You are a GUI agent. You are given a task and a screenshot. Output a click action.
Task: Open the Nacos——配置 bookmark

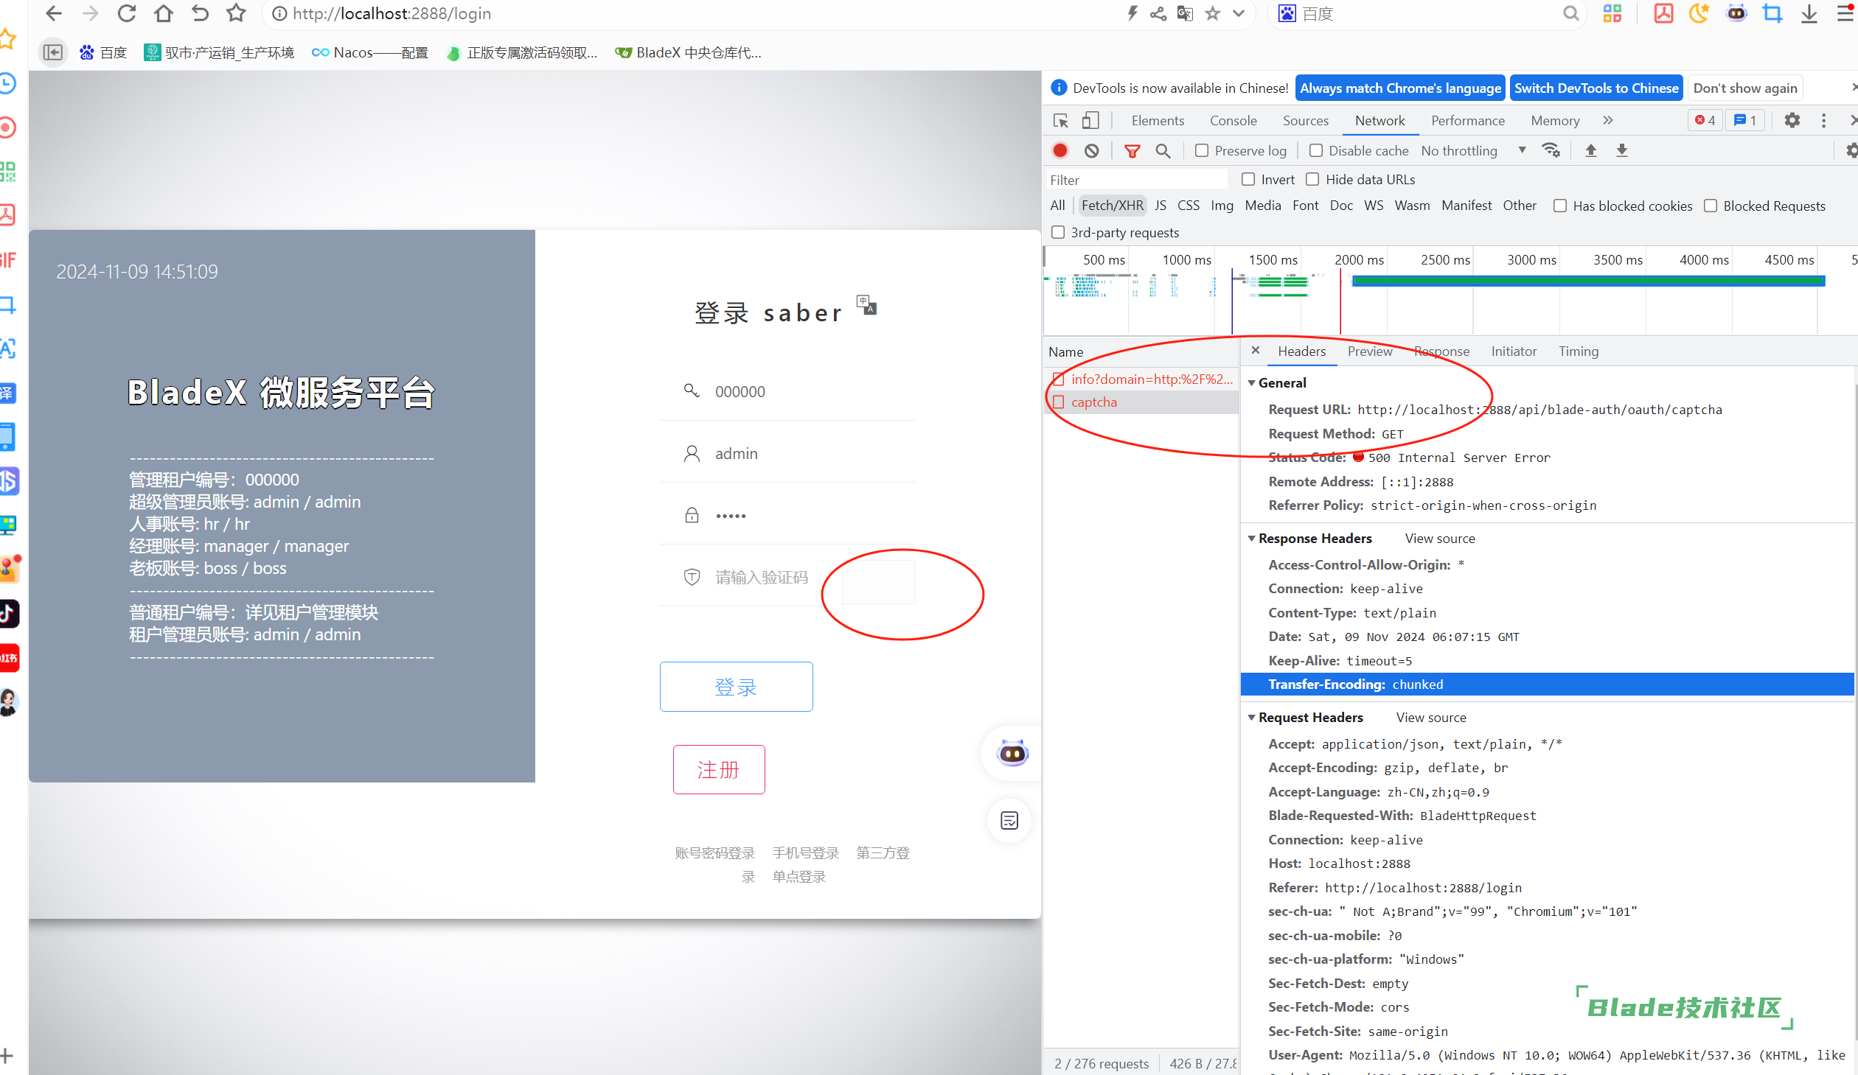[370, 52]
